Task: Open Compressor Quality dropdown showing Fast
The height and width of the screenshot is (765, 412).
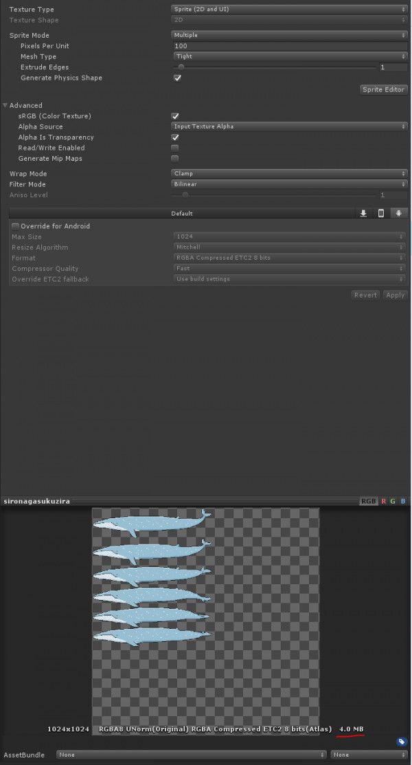Action: [290, 268]
